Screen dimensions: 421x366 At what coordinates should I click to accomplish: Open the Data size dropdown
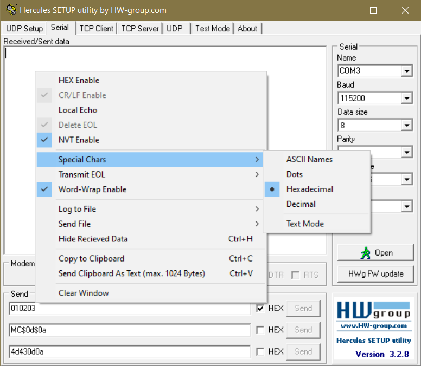pyautogui.click(x=407, y=125)
